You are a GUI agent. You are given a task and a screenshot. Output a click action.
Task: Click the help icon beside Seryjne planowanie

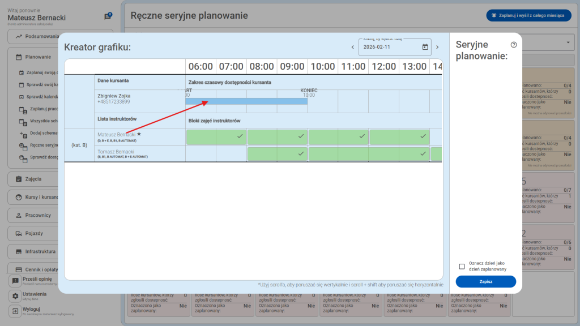(x=514, y=45)
